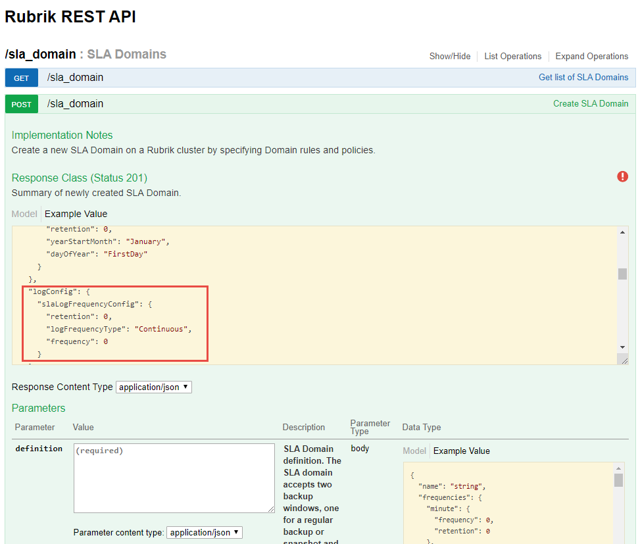Click response example scrollbar down arrow
The height and width of the screenshot is (544, 638).
pyautogui.click(x=622, y=347)
